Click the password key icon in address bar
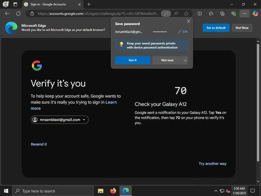The height and width of the screenshot is (196, 261). coord(166,14)
